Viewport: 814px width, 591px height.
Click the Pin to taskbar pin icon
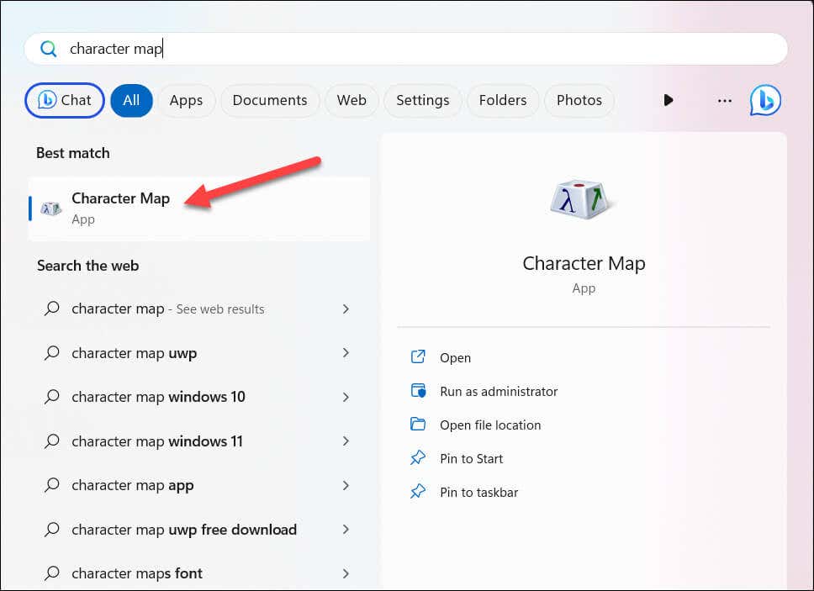(418, 491)
